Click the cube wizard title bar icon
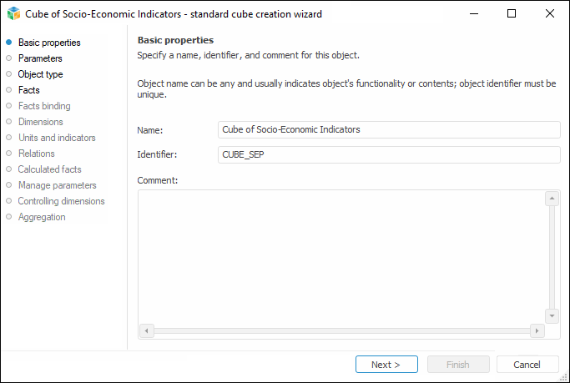Screen dimensions: 570x383 [x=13, y=14]
